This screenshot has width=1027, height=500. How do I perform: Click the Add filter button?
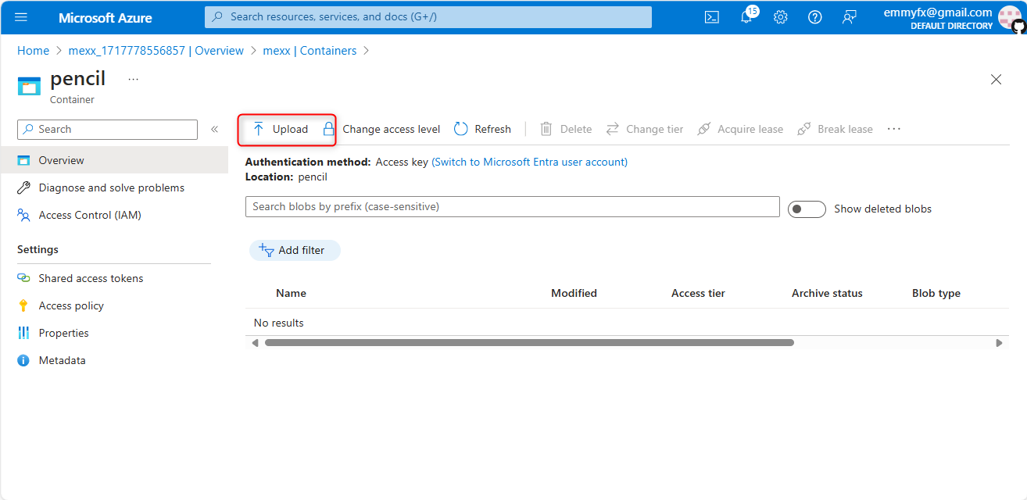pyautogui.click(x=295, y=250)
